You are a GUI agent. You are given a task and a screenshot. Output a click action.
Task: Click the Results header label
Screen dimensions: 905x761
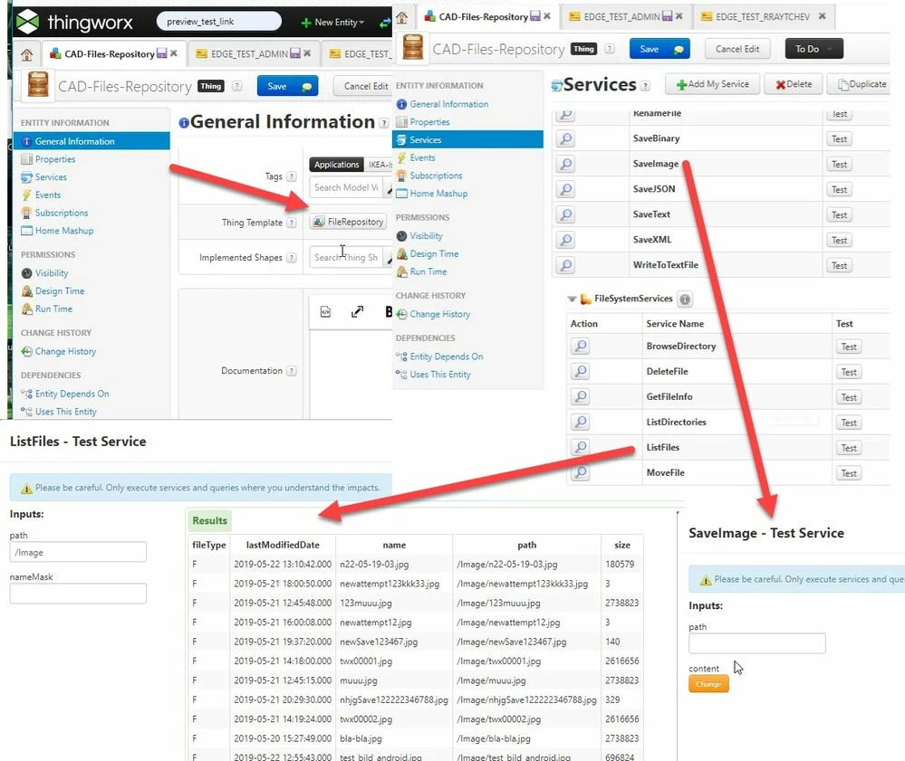209,520
